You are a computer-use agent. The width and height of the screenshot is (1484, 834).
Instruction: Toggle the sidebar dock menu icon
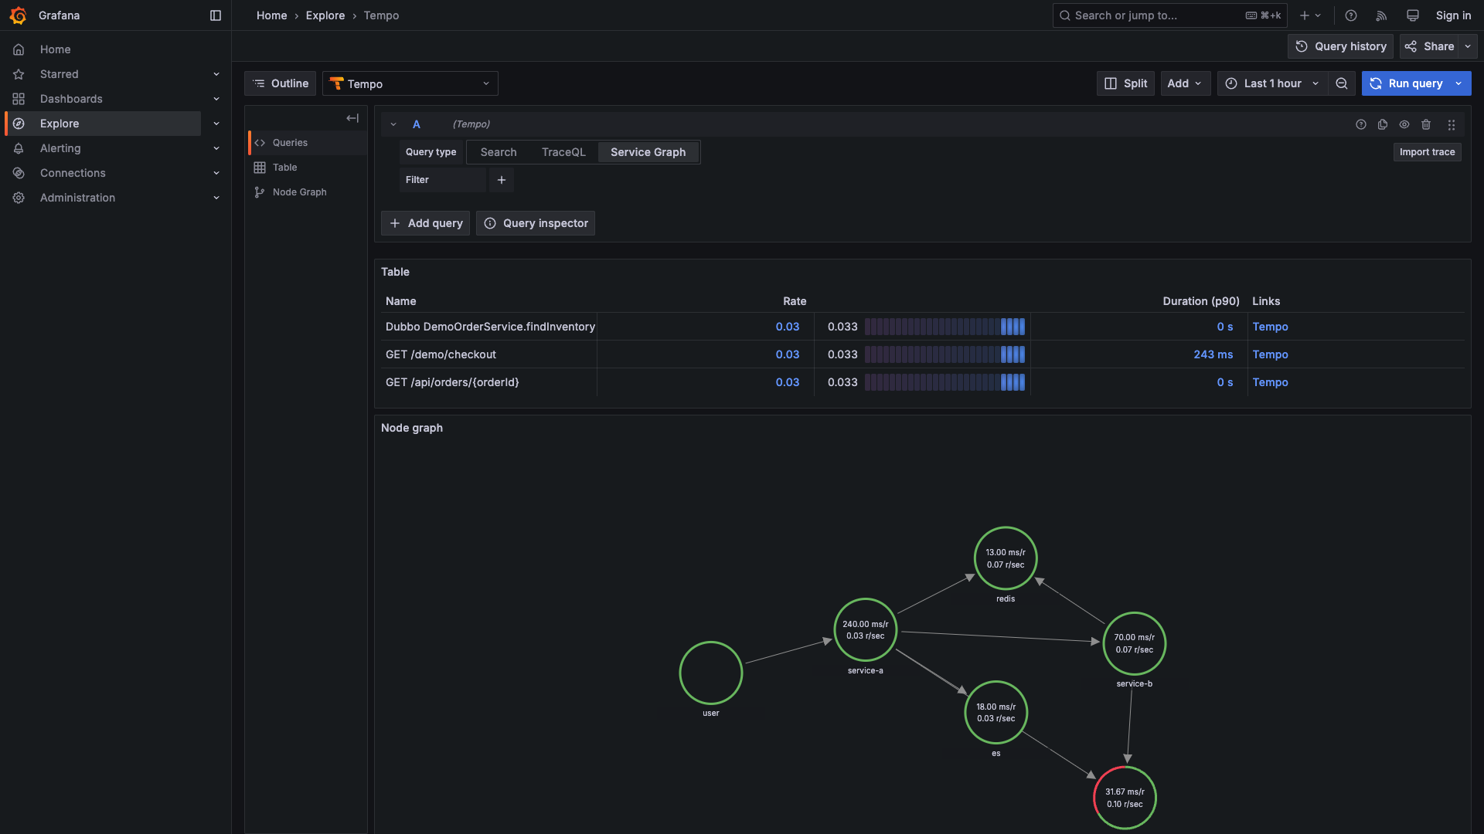[216, 15]
